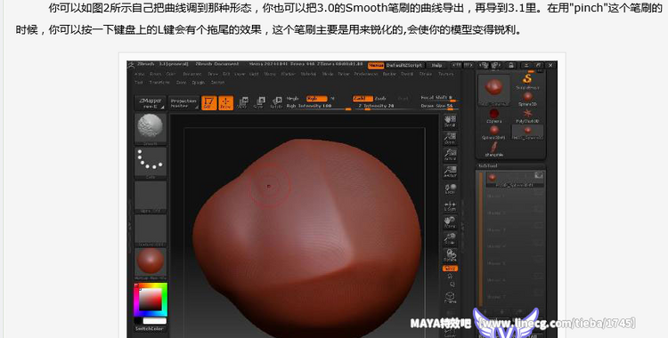668x338 pixels.
Task: Open the Transform menu
Action: click(x=159, y=82)
